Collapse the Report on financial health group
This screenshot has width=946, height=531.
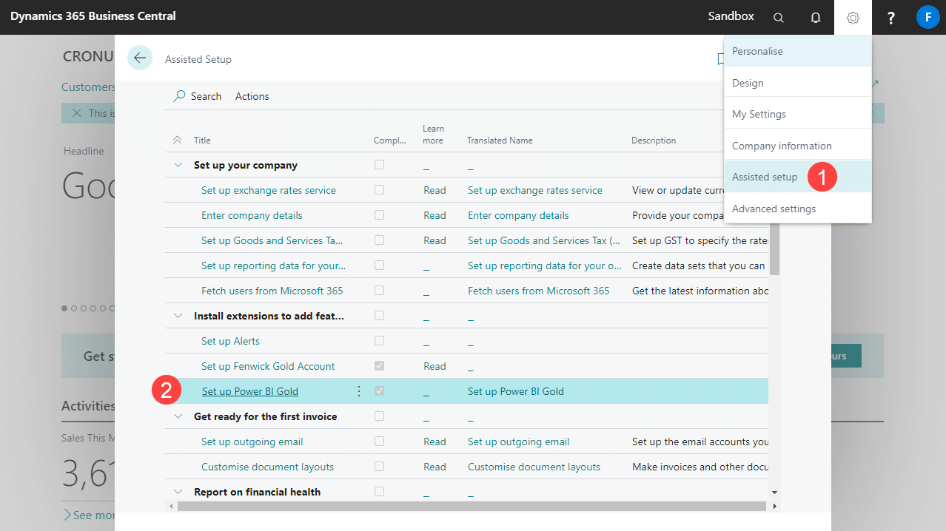pos(177,492)
